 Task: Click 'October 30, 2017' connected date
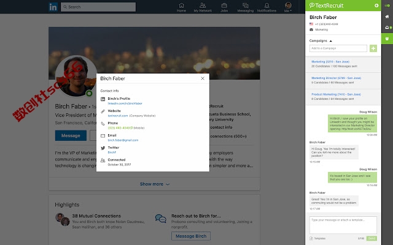[x=119, y=165]
